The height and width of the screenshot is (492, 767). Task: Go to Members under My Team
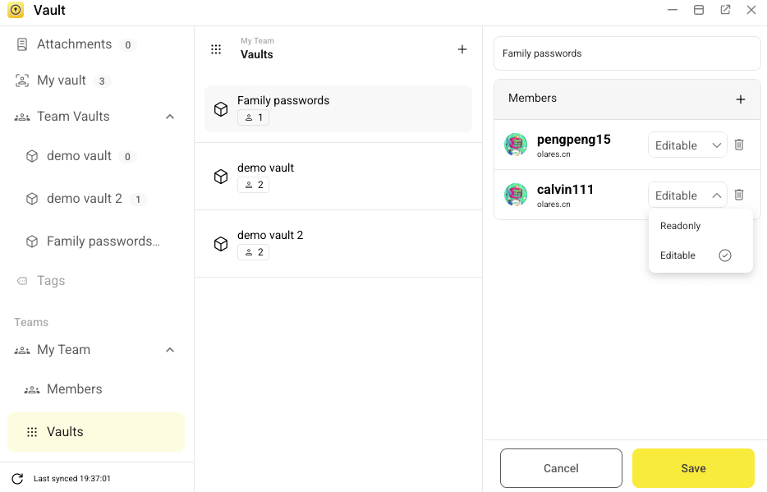click(x=74, y=389)
